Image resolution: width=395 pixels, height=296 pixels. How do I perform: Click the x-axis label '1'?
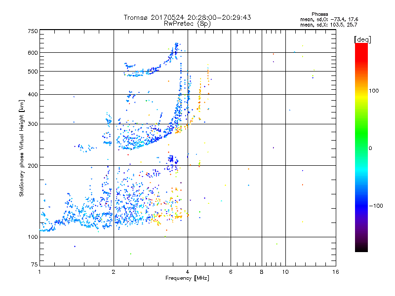[39, 272]
